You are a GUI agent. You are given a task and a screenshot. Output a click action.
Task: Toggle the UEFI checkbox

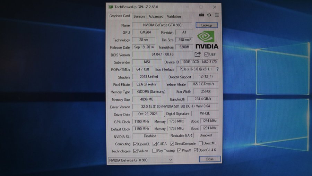tap(207, 55)
